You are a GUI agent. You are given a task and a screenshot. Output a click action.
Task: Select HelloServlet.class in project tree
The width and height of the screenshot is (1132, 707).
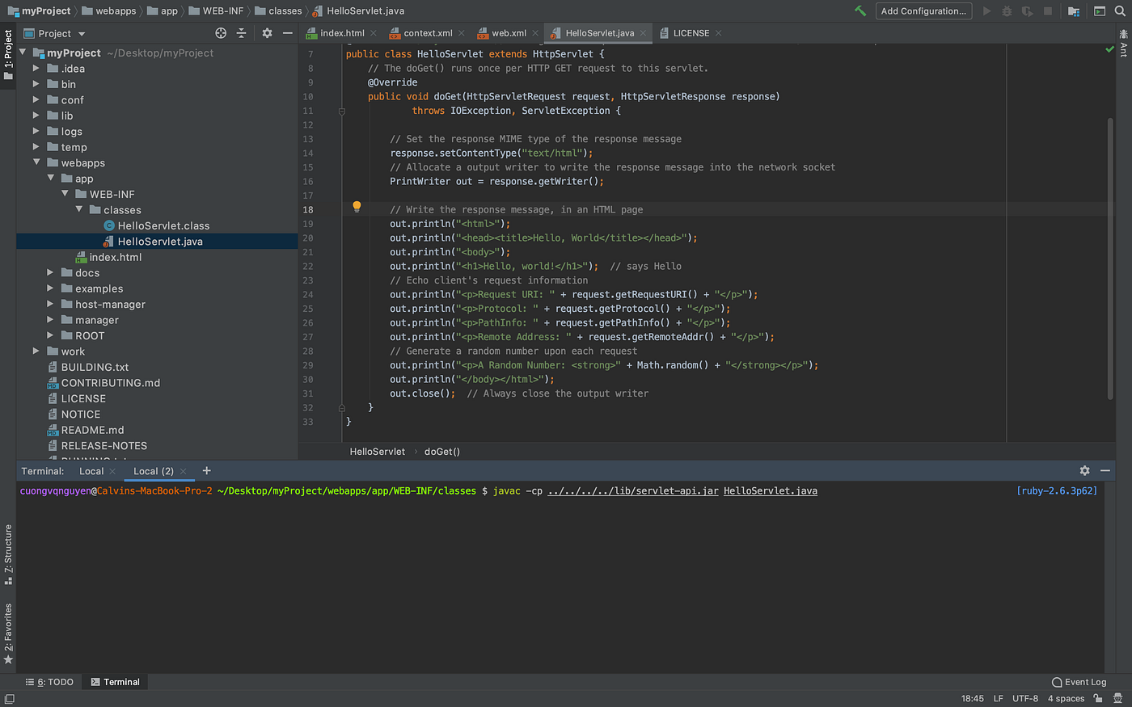(163, 226)
